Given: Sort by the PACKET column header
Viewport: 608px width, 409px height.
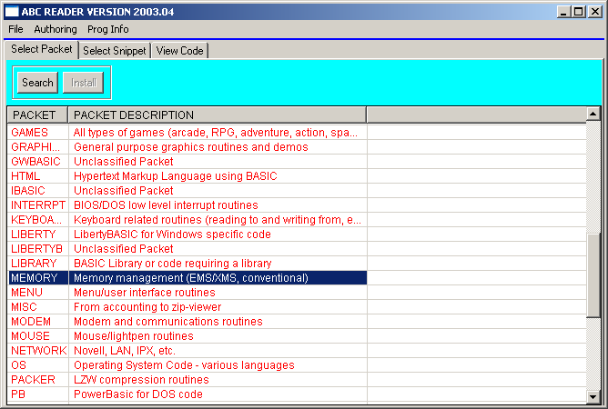Looking at the screenshot, I should 36,115.
